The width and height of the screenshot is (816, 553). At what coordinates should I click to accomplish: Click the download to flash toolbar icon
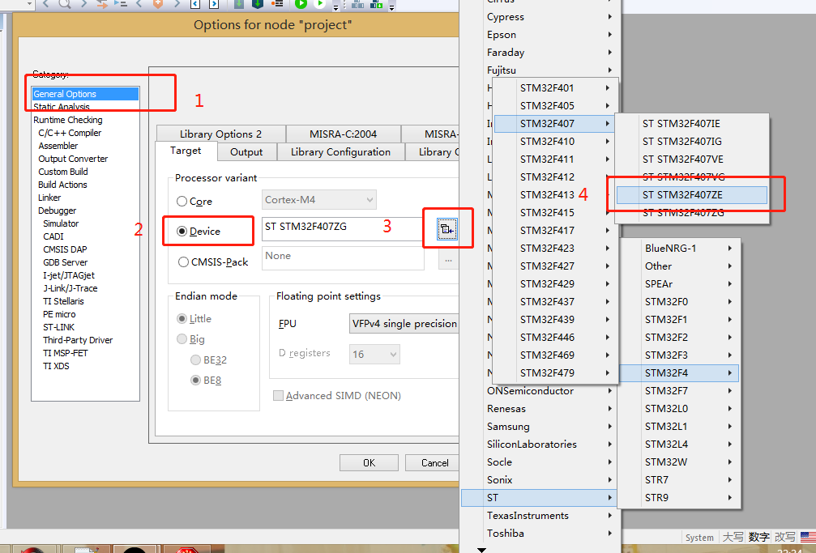click(x=258, y=7)
